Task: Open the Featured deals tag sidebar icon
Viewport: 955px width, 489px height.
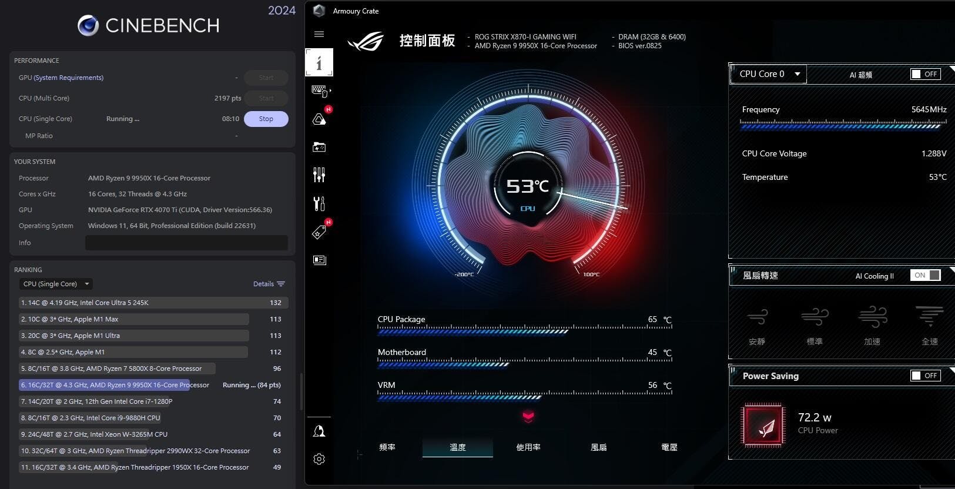Action: pos(319,232)
